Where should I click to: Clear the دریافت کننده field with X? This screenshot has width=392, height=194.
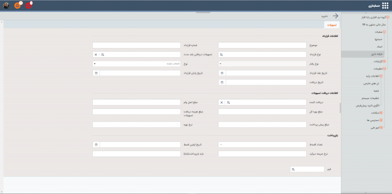(x=222, y=103)
